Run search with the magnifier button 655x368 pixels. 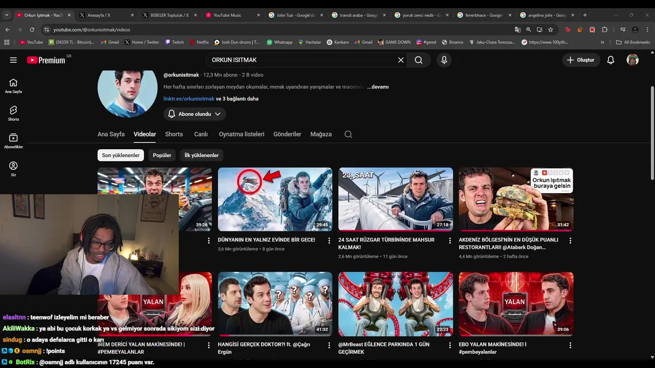coord(419,60)
